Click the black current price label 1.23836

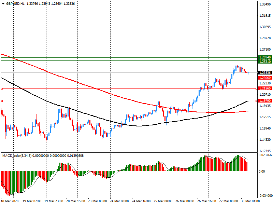pos(265,73)
